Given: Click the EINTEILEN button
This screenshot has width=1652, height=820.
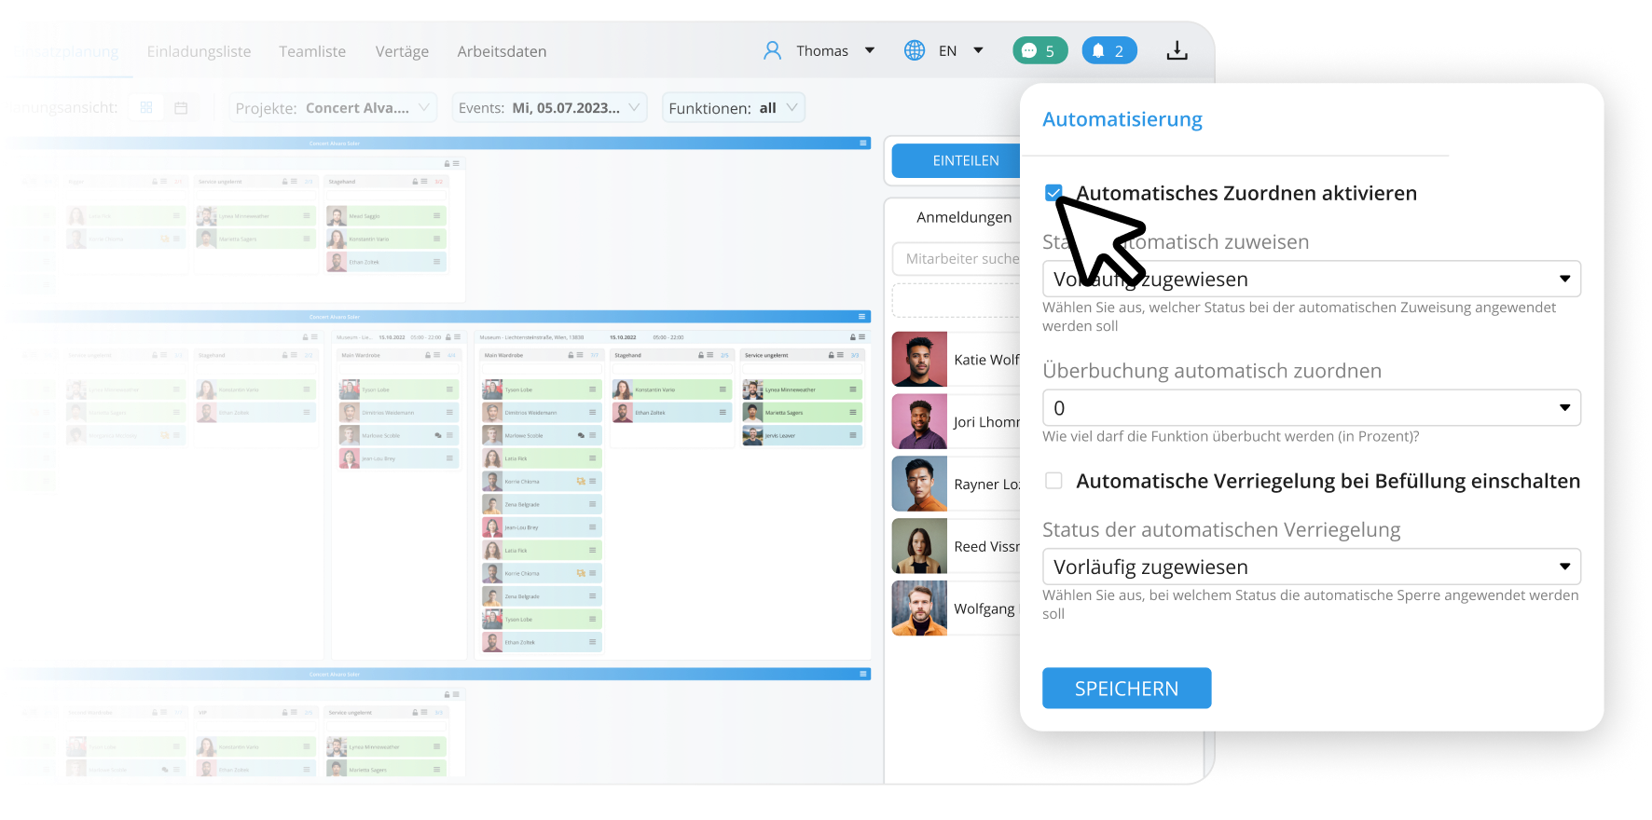Looking at the screenshot, I should [965, 160].
